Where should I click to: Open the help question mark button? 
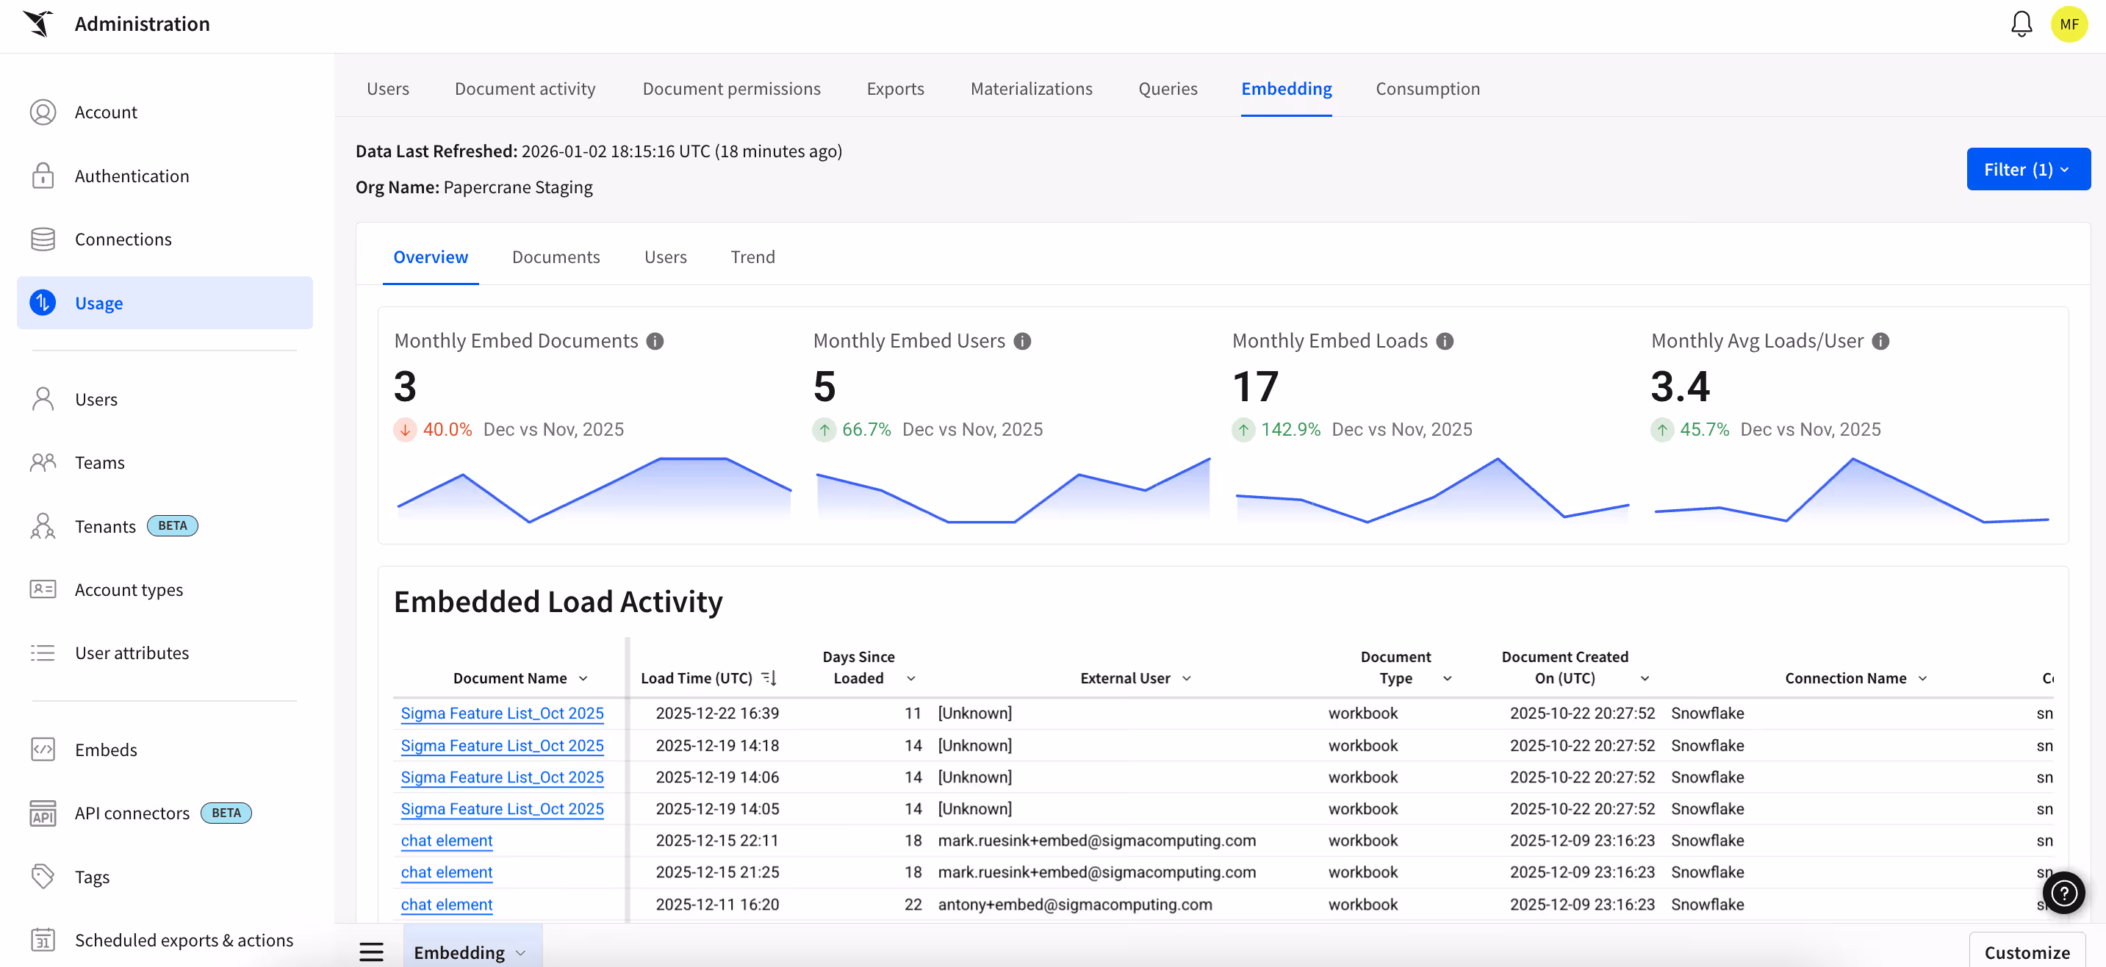2063,894
